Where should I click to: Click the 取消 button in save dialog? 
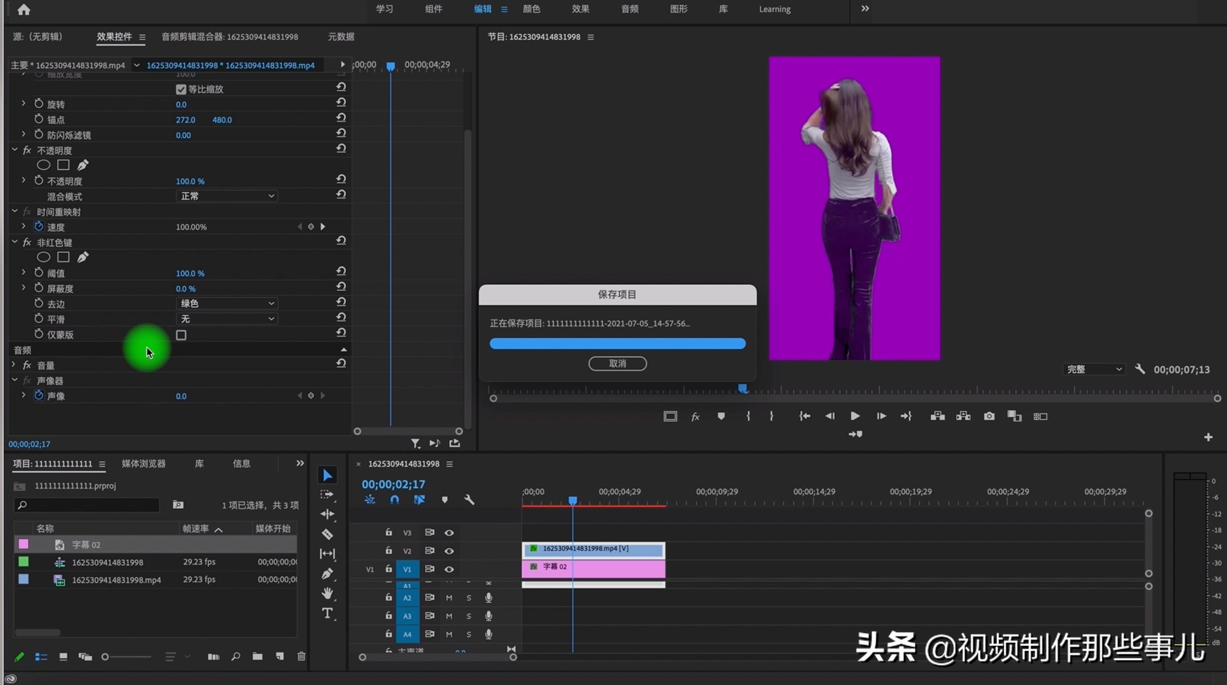point(617,363)
